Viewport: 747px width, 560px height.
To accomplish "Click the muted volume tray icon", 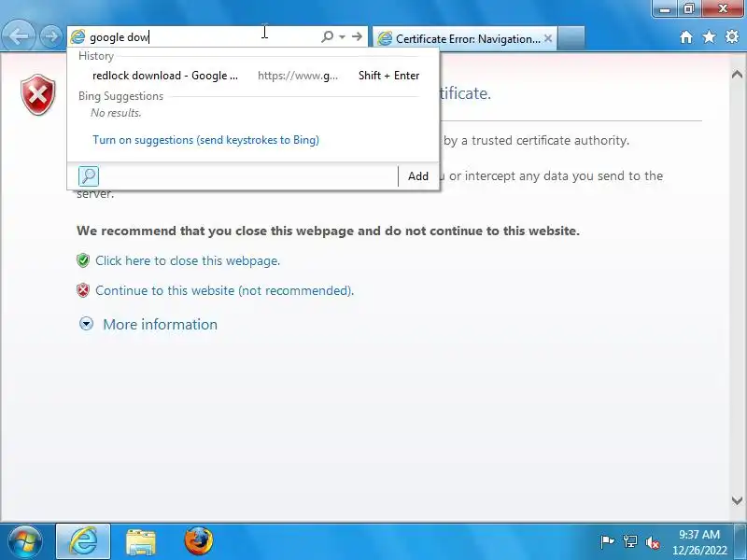I will point(652,542).
